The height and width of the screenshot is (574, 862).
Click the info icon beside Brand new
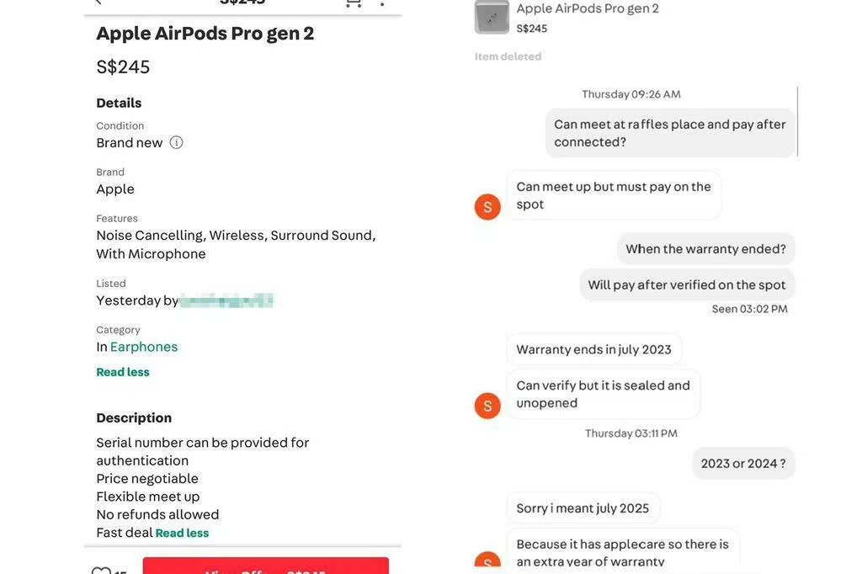176,142
